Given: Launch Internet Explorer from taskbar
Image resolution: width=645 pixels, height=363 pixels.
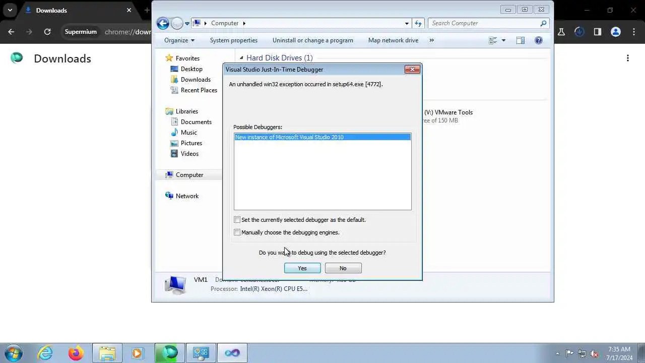Looking at the screenshot, I should click(x=45, y=353).
